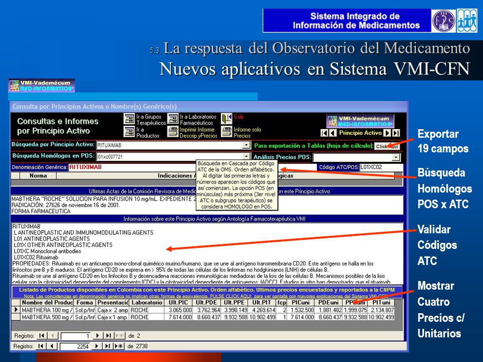Click the 'Click Aquí' export button

[387, 146]
